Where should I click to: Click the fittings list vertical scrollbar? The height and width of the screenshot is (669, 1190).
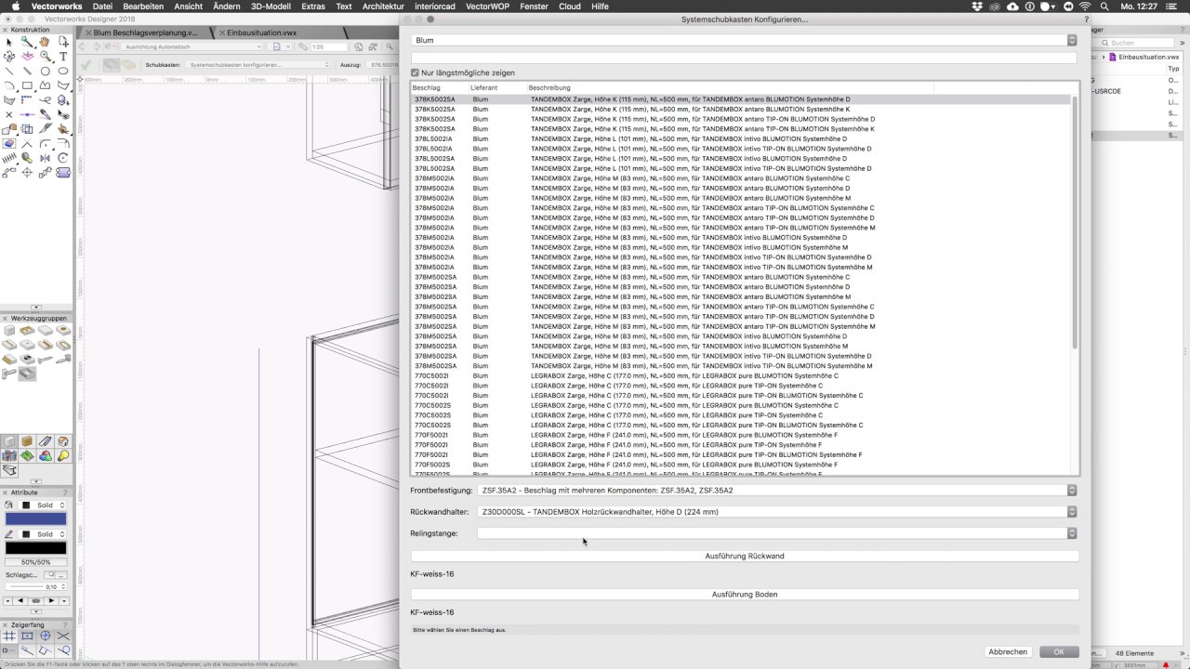1075,223
